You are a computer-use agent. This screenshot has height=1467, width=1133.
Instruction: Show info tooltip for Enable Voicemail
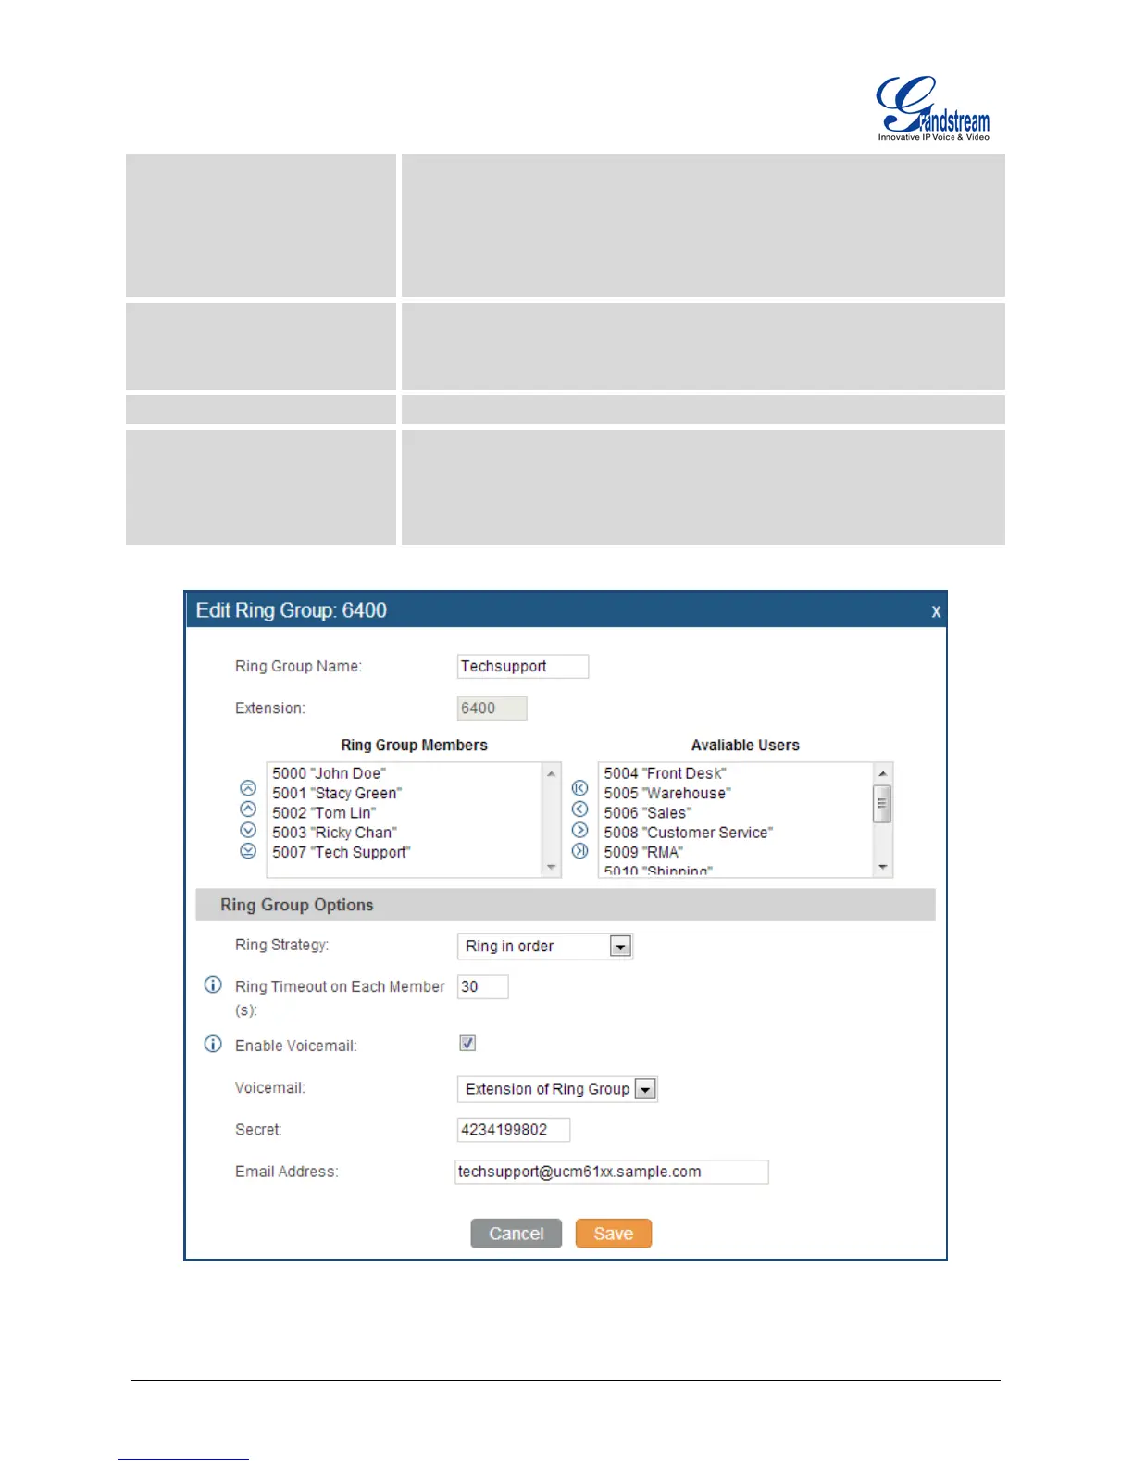(x=213, y=1044)
